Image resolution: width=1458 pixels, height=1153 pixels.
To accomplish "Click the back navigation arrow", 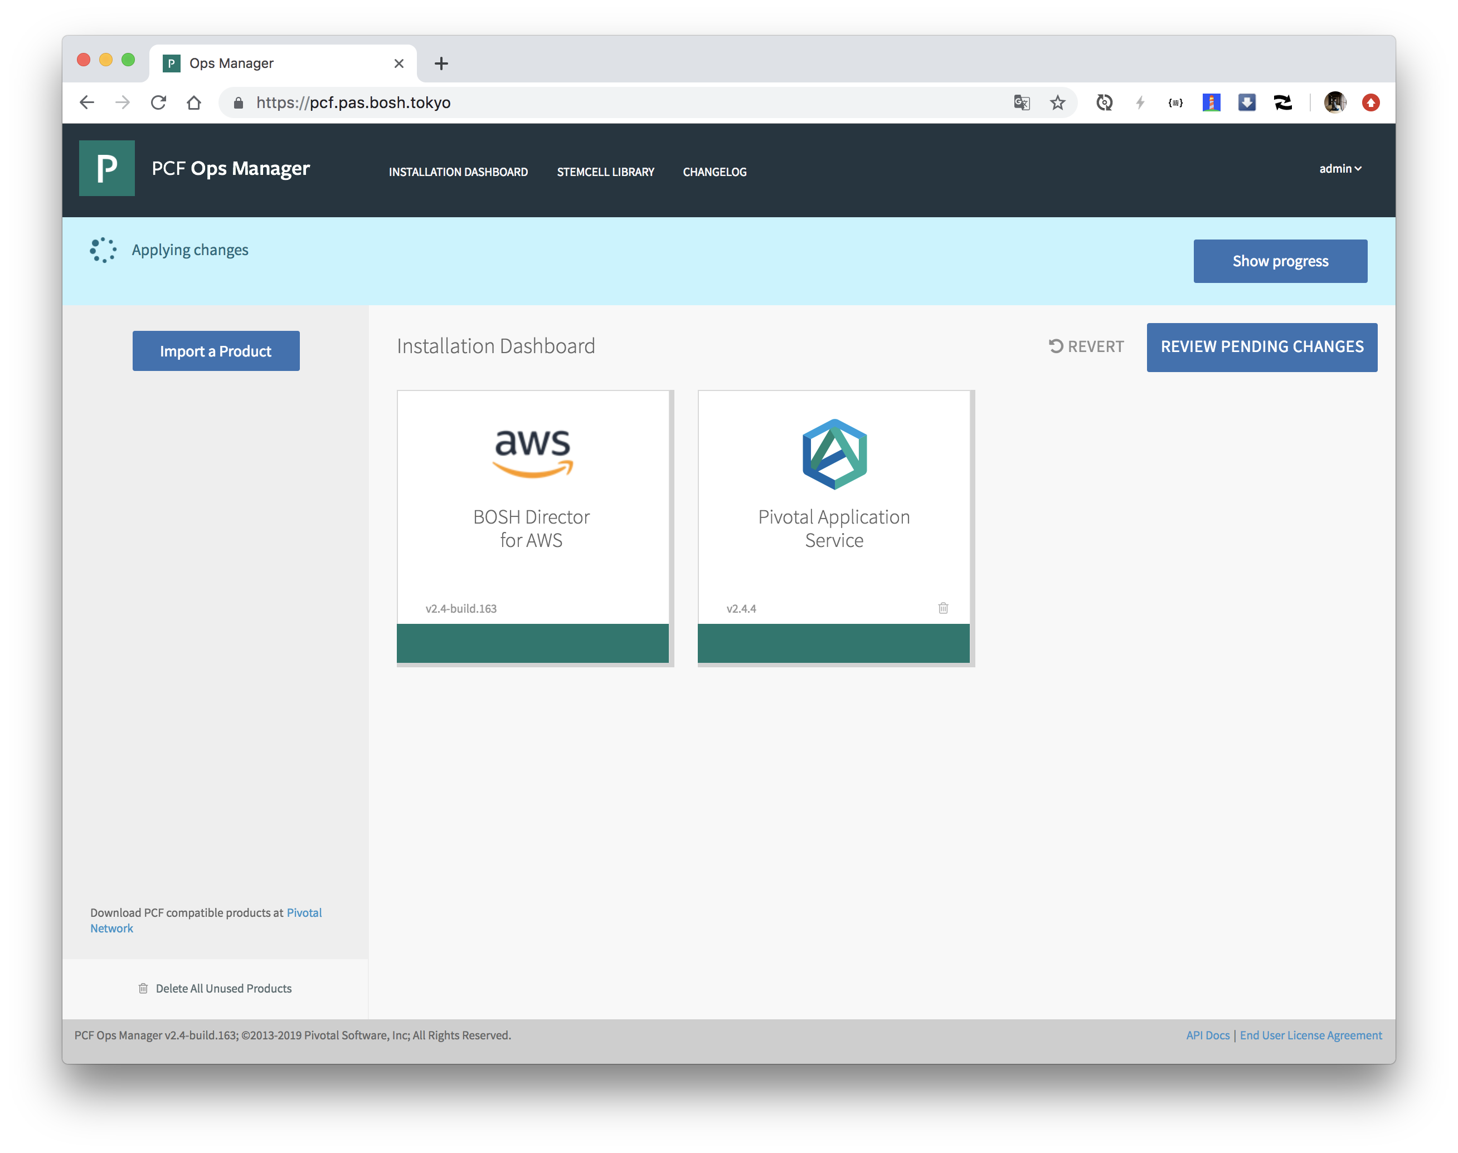I will (87, 102).
